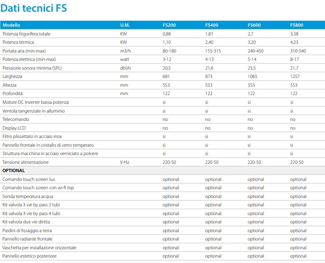Select 'Filtro plissettato in acciaio inox' label

point(32,136)
